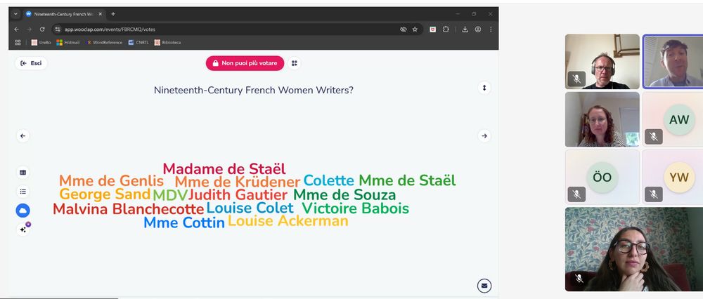This screenshot has width=703, height=299.
Task: Open the apps grid in bookmarks bar
Action: coord(18,43)
